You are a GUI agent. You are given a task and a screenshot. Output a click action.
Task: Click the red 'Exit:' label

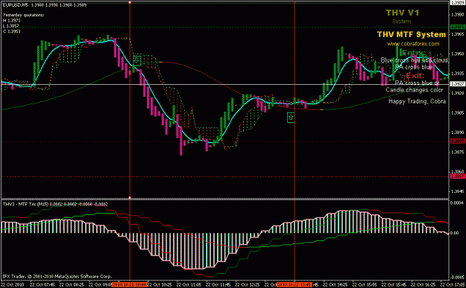[x=415, y=75]
